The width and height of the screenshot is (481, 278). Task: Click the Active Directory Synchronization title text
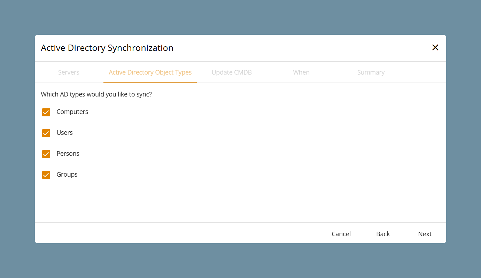107,48
